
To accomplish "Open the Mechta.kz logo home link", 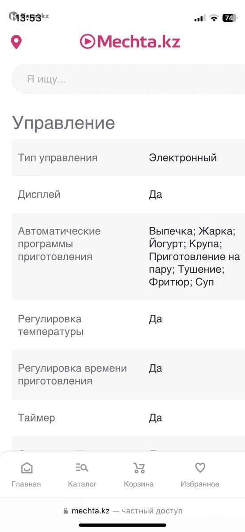I will click(130, 42).
